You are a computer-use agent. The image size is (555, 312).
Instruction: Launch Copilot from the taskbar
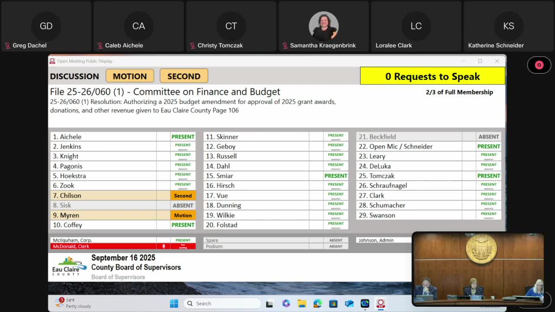pos(286,303)
